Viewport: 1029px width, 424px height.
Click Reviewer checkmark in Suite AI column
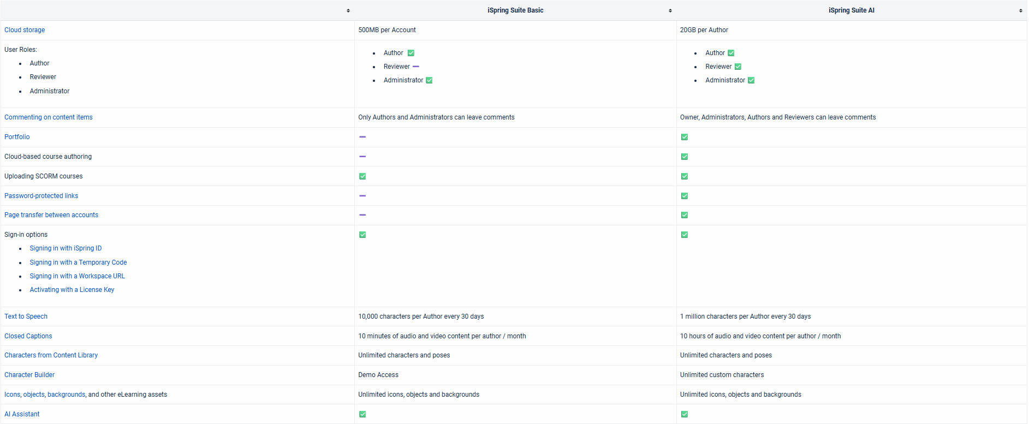coord(738,67)
